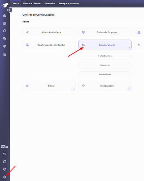Viewport: 144px width, 181px height.
Task: Click the partially visible store icon card
Action: coord(139,32)
